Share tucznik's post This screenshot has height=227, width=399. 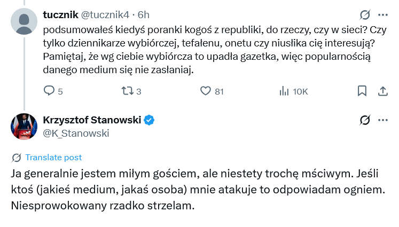pos(382,91)
